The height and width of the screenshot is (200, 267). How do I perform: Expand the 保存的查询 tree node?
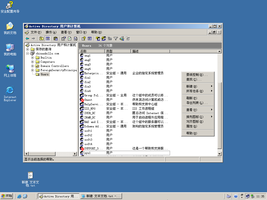click(x=27, y=49)
